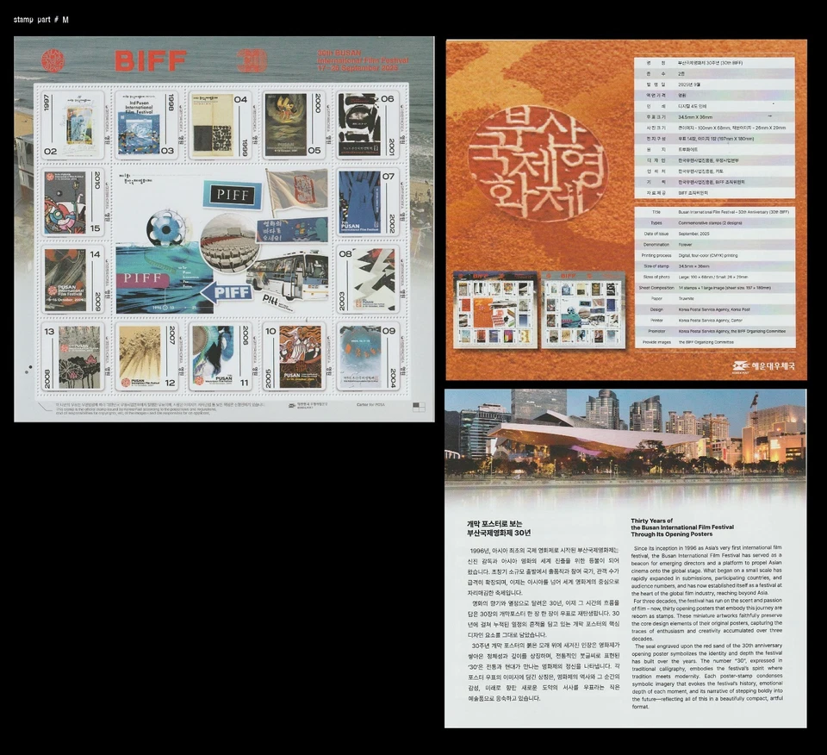
Task: Click the film reel graphic in the center collage
Action: 166,229
